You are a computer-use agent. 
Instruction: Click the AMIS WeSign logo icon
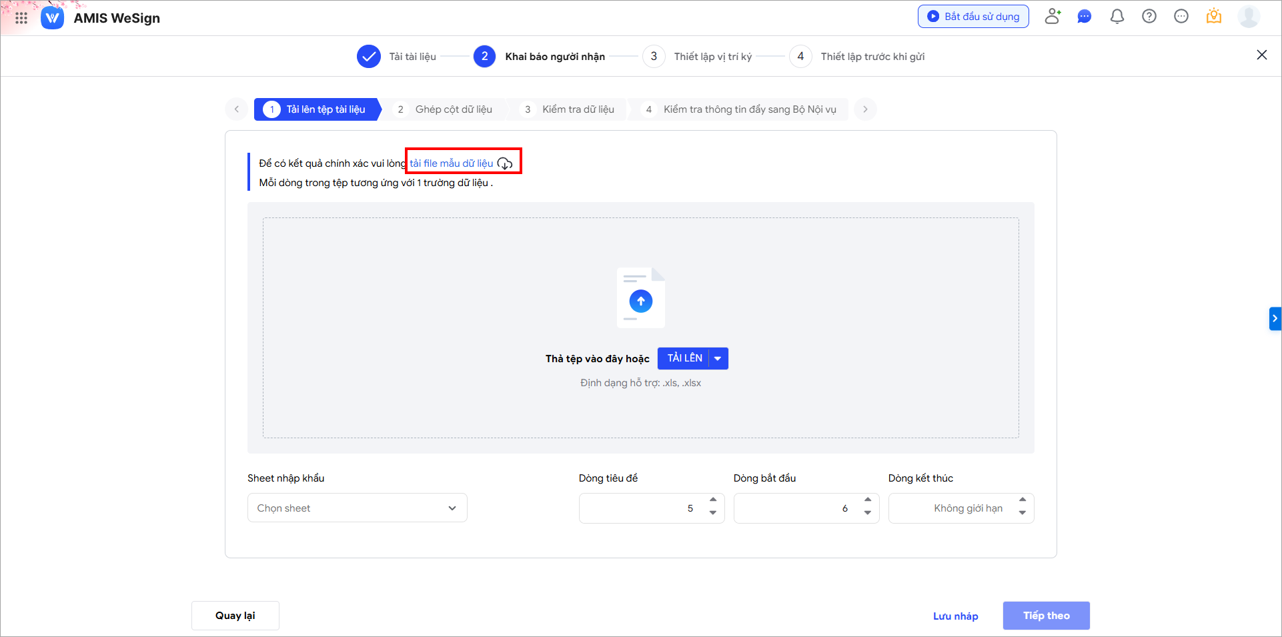pos(53,18)
